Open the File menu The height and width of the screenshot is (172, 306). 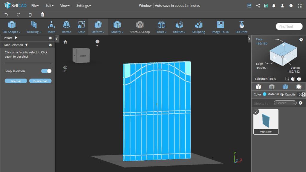[35, 5]
